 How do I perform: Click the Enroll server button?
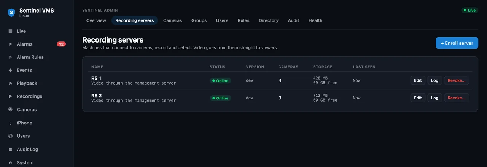pyautogui.click(x=457, y=43)
